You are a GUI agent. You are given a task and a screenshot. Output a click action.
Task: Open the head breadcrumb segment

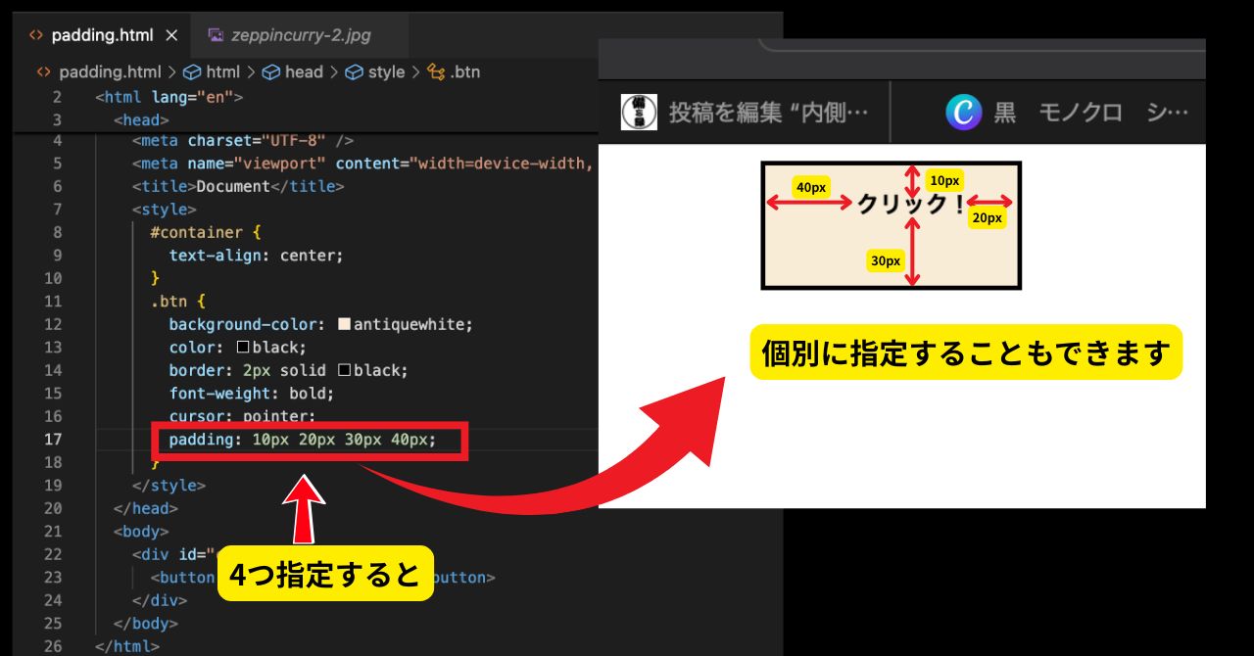[293, 71]
